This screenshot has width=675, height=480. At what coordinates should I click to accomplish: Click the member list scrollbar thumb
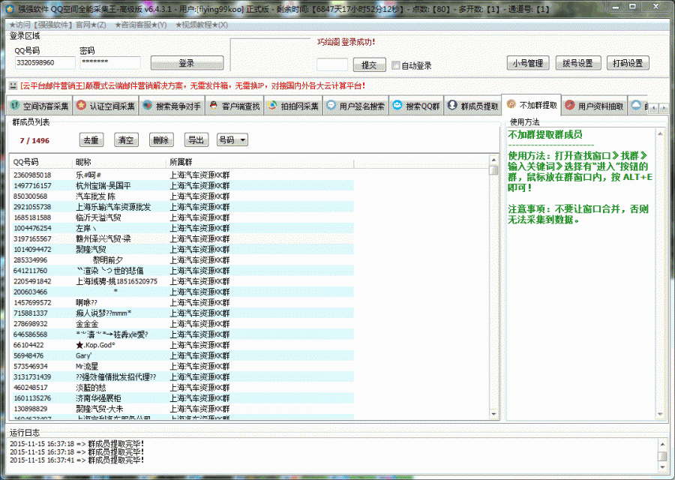tap(493, 170)
